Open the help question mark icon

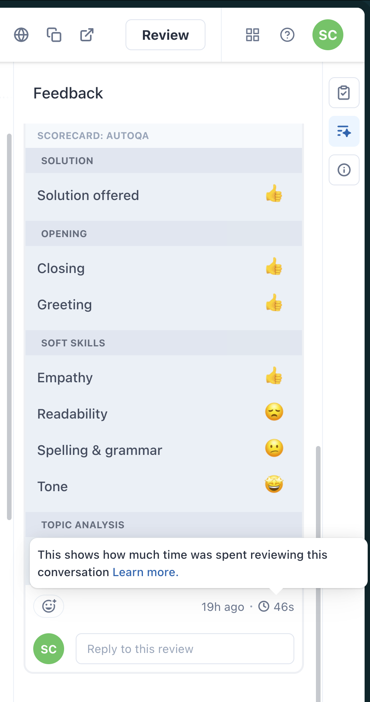coord(287,35)
